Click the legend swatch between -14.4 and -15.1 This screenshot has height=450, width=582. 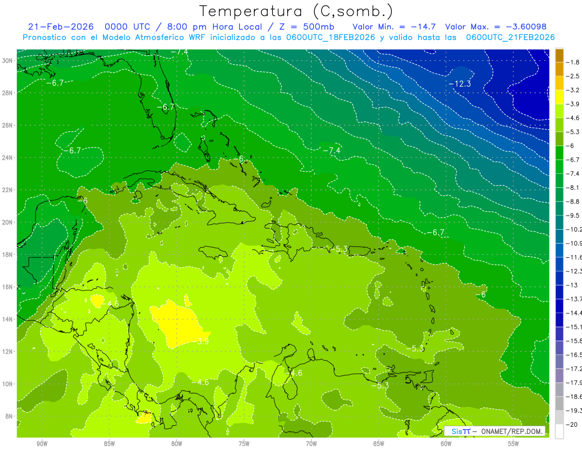(559, 319)
